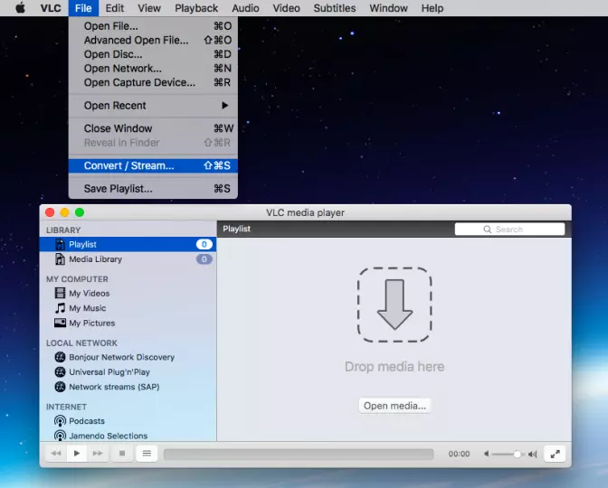Open the Subtitles menu
The height and width of the screenshot is (488, 608).
pyautogui.click(x=334, y=8)
